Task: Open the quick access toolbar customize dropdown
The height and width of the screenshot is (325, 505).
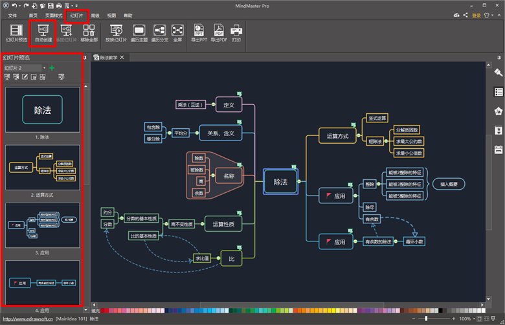Action: coord(76,5)
